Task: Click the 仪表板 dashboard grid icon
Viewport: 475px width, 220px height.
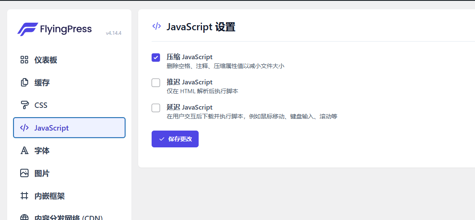Action: pos(24,60)
